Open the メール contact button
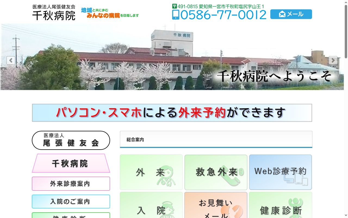Viewport: 348px width, 218px height. click(291, 14)
